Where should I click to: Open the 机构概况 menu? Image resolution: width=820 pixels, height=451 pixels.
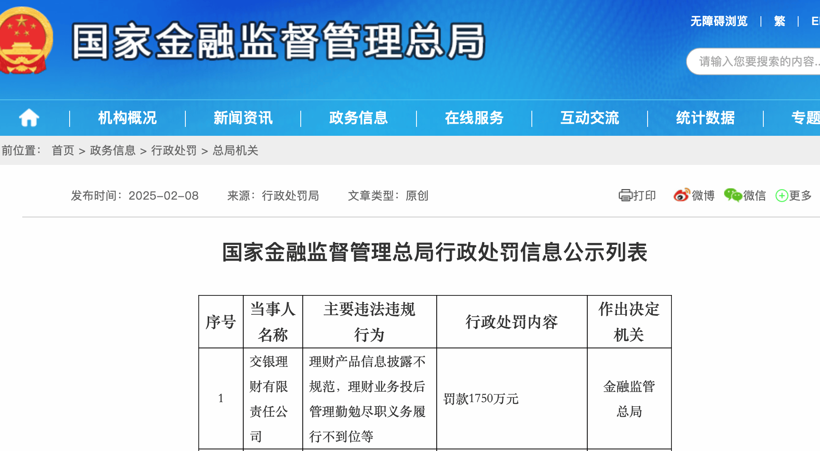pos(127,118)
